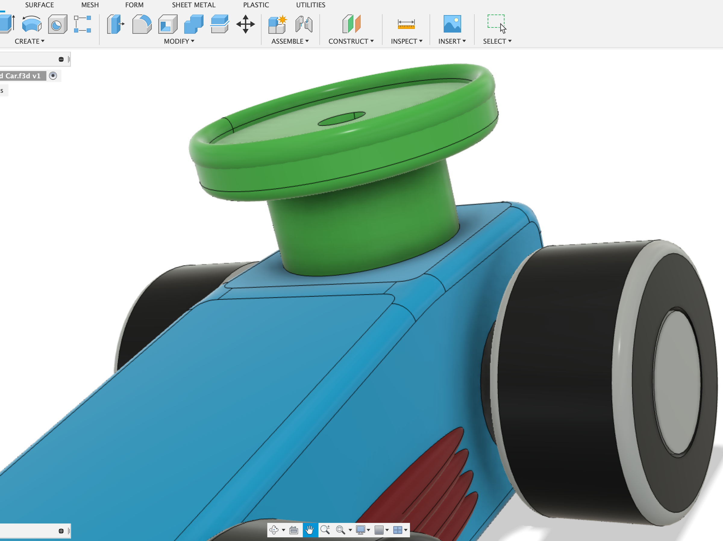Activate the Shell tool
The height and width of the screenshot is (541, 723).
pyautogui.click(x=167, y=23)
